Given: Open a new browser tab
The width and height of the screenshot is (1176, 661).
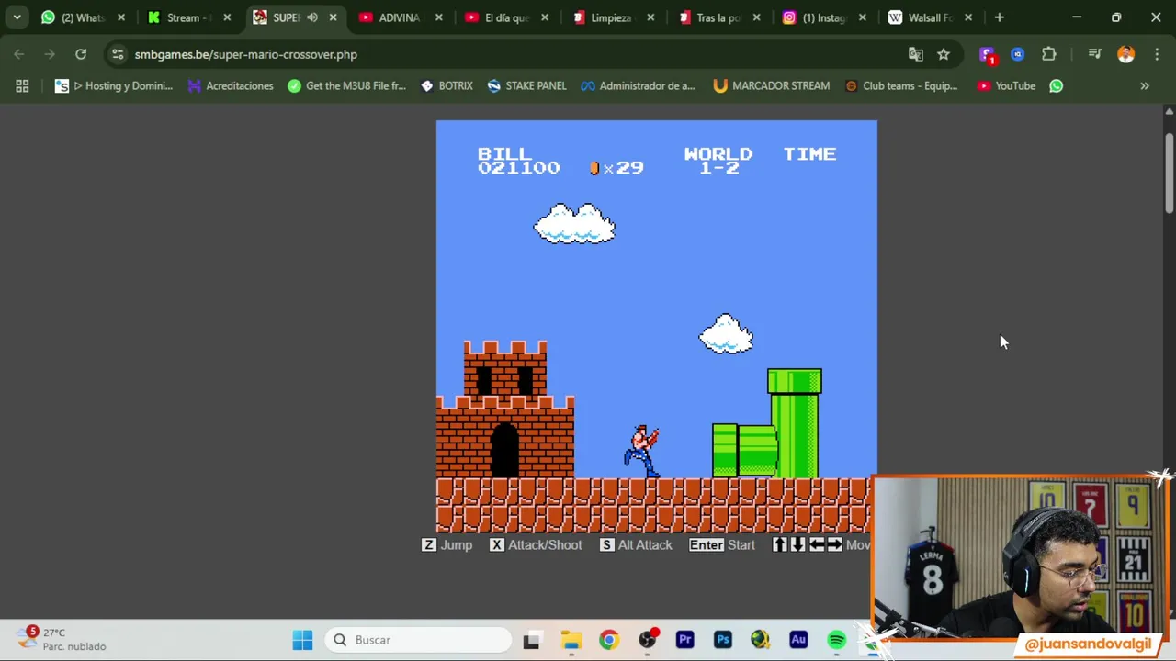Looking at the screenshot, I should (999, 17).
